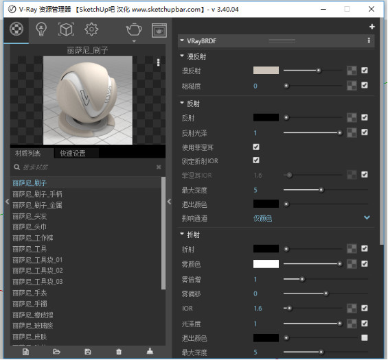Select material 丽萨尼_手镯
This screenshot has width=388, height=360.
[30, 304]
